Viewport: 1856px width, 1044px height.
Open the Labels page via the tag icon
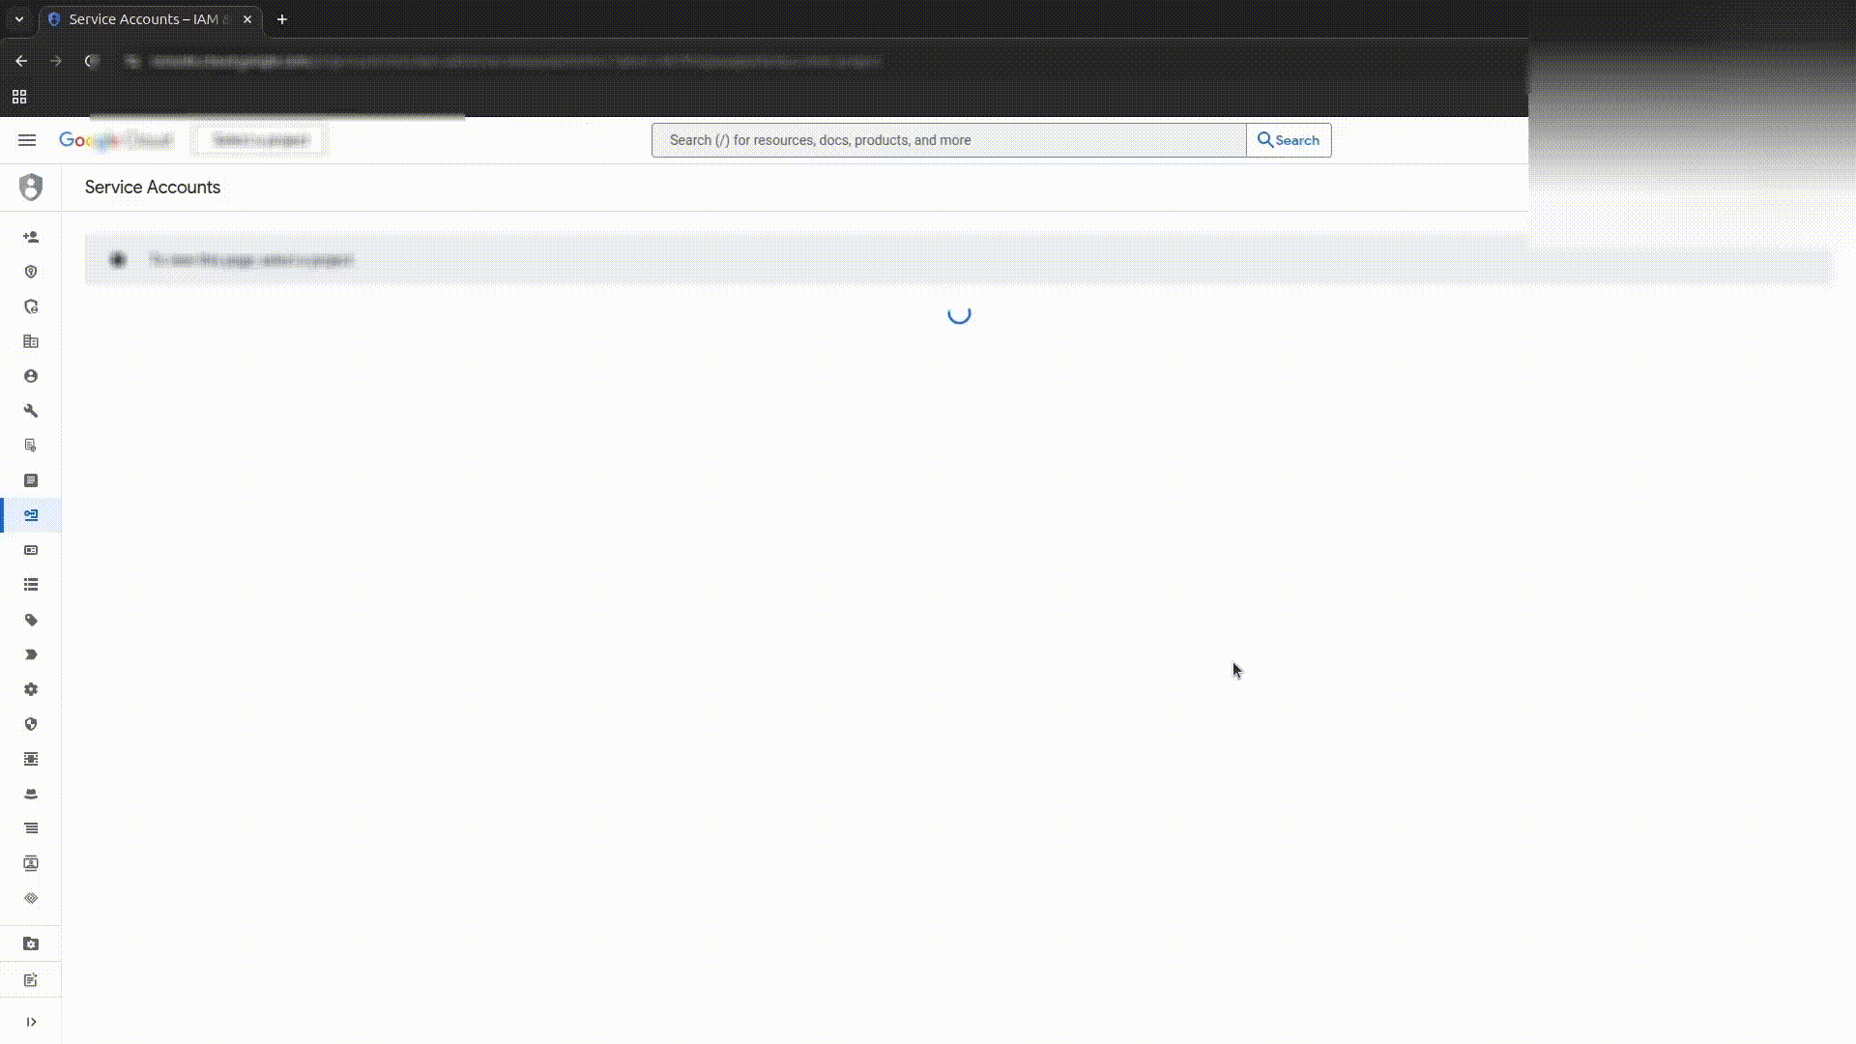tap(31, 620)
